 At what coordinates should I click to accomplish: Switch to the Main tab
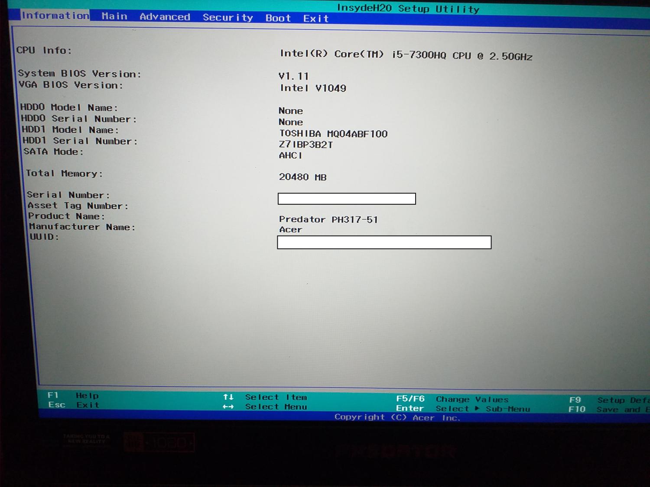tap(114, 16)
